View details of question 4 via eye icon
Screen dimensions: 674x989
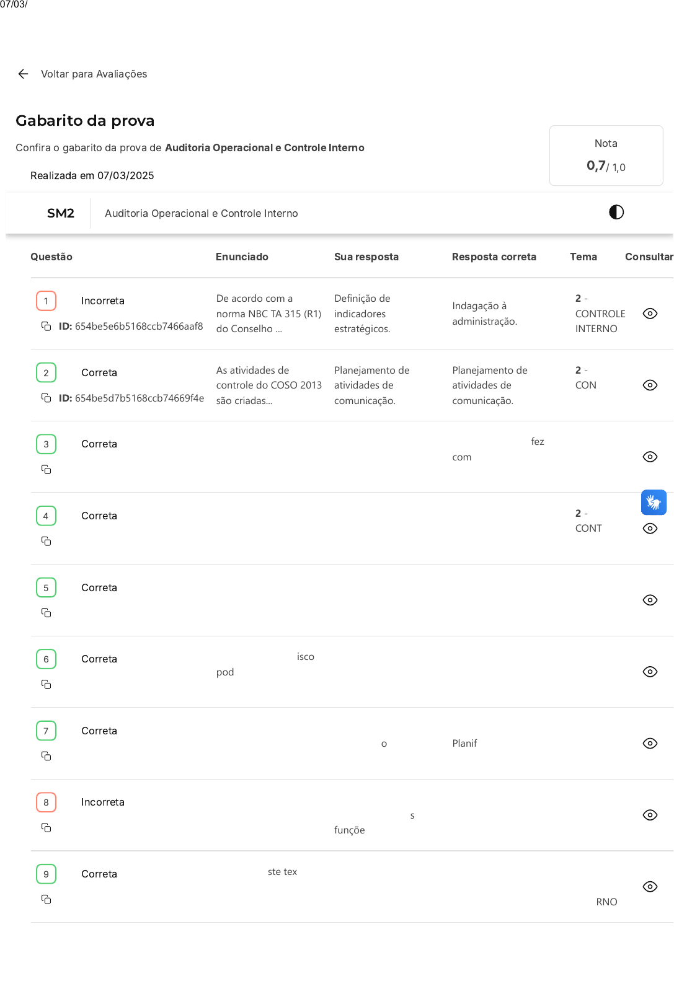650,529
